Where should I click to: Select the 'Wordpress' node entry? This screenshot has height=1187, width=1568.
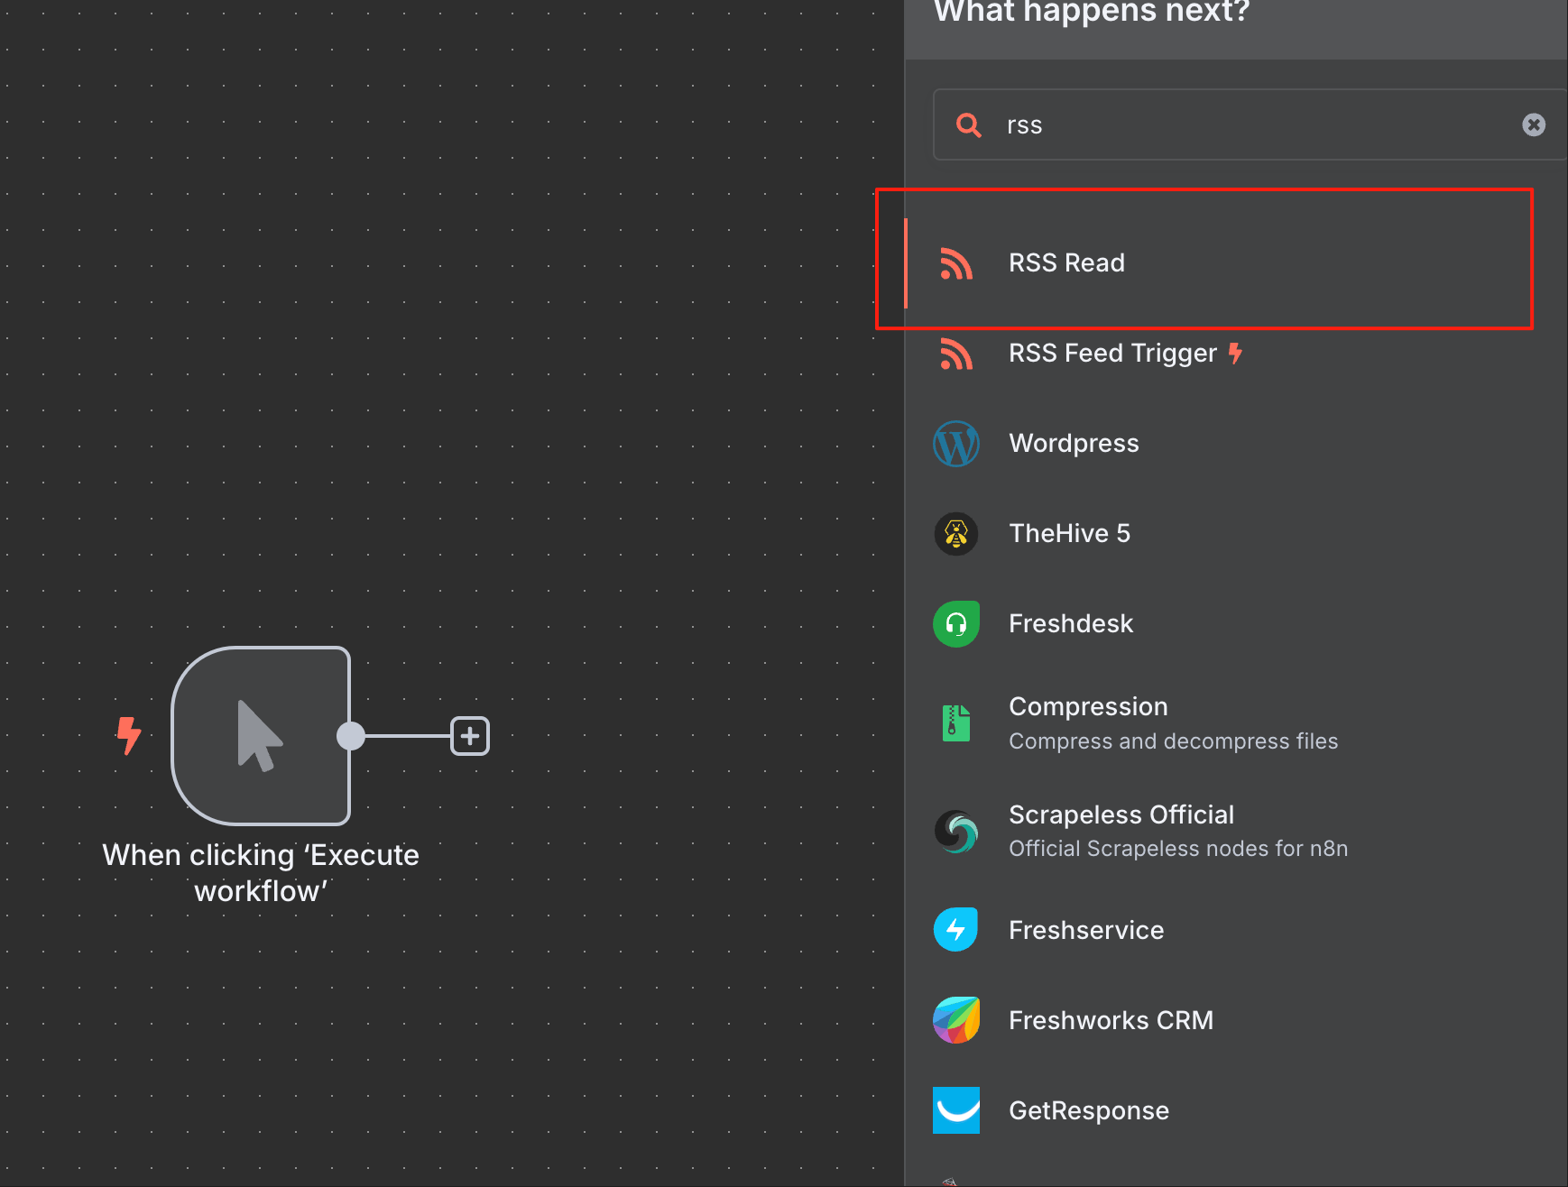(x=1236, y=444)
